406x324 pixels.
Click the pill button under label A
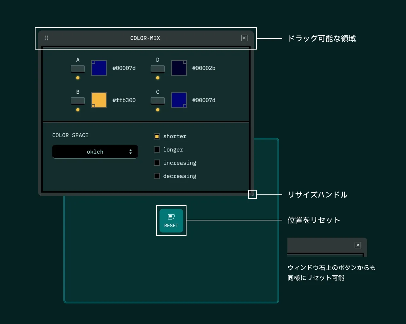[78, 69]
